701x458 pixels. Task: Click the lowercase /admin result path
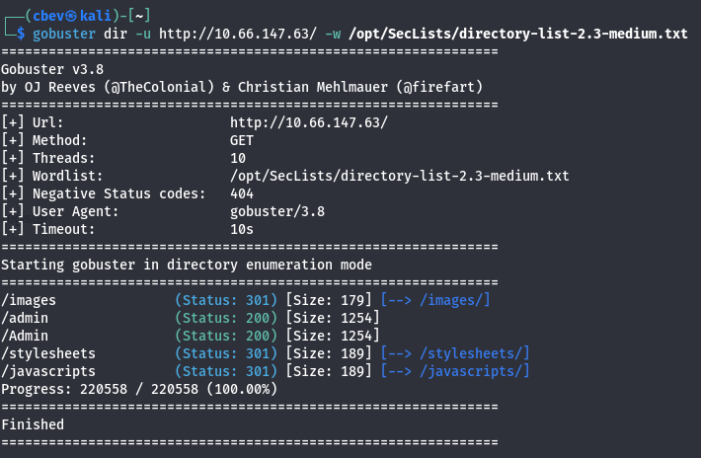[x=26, y=317]
